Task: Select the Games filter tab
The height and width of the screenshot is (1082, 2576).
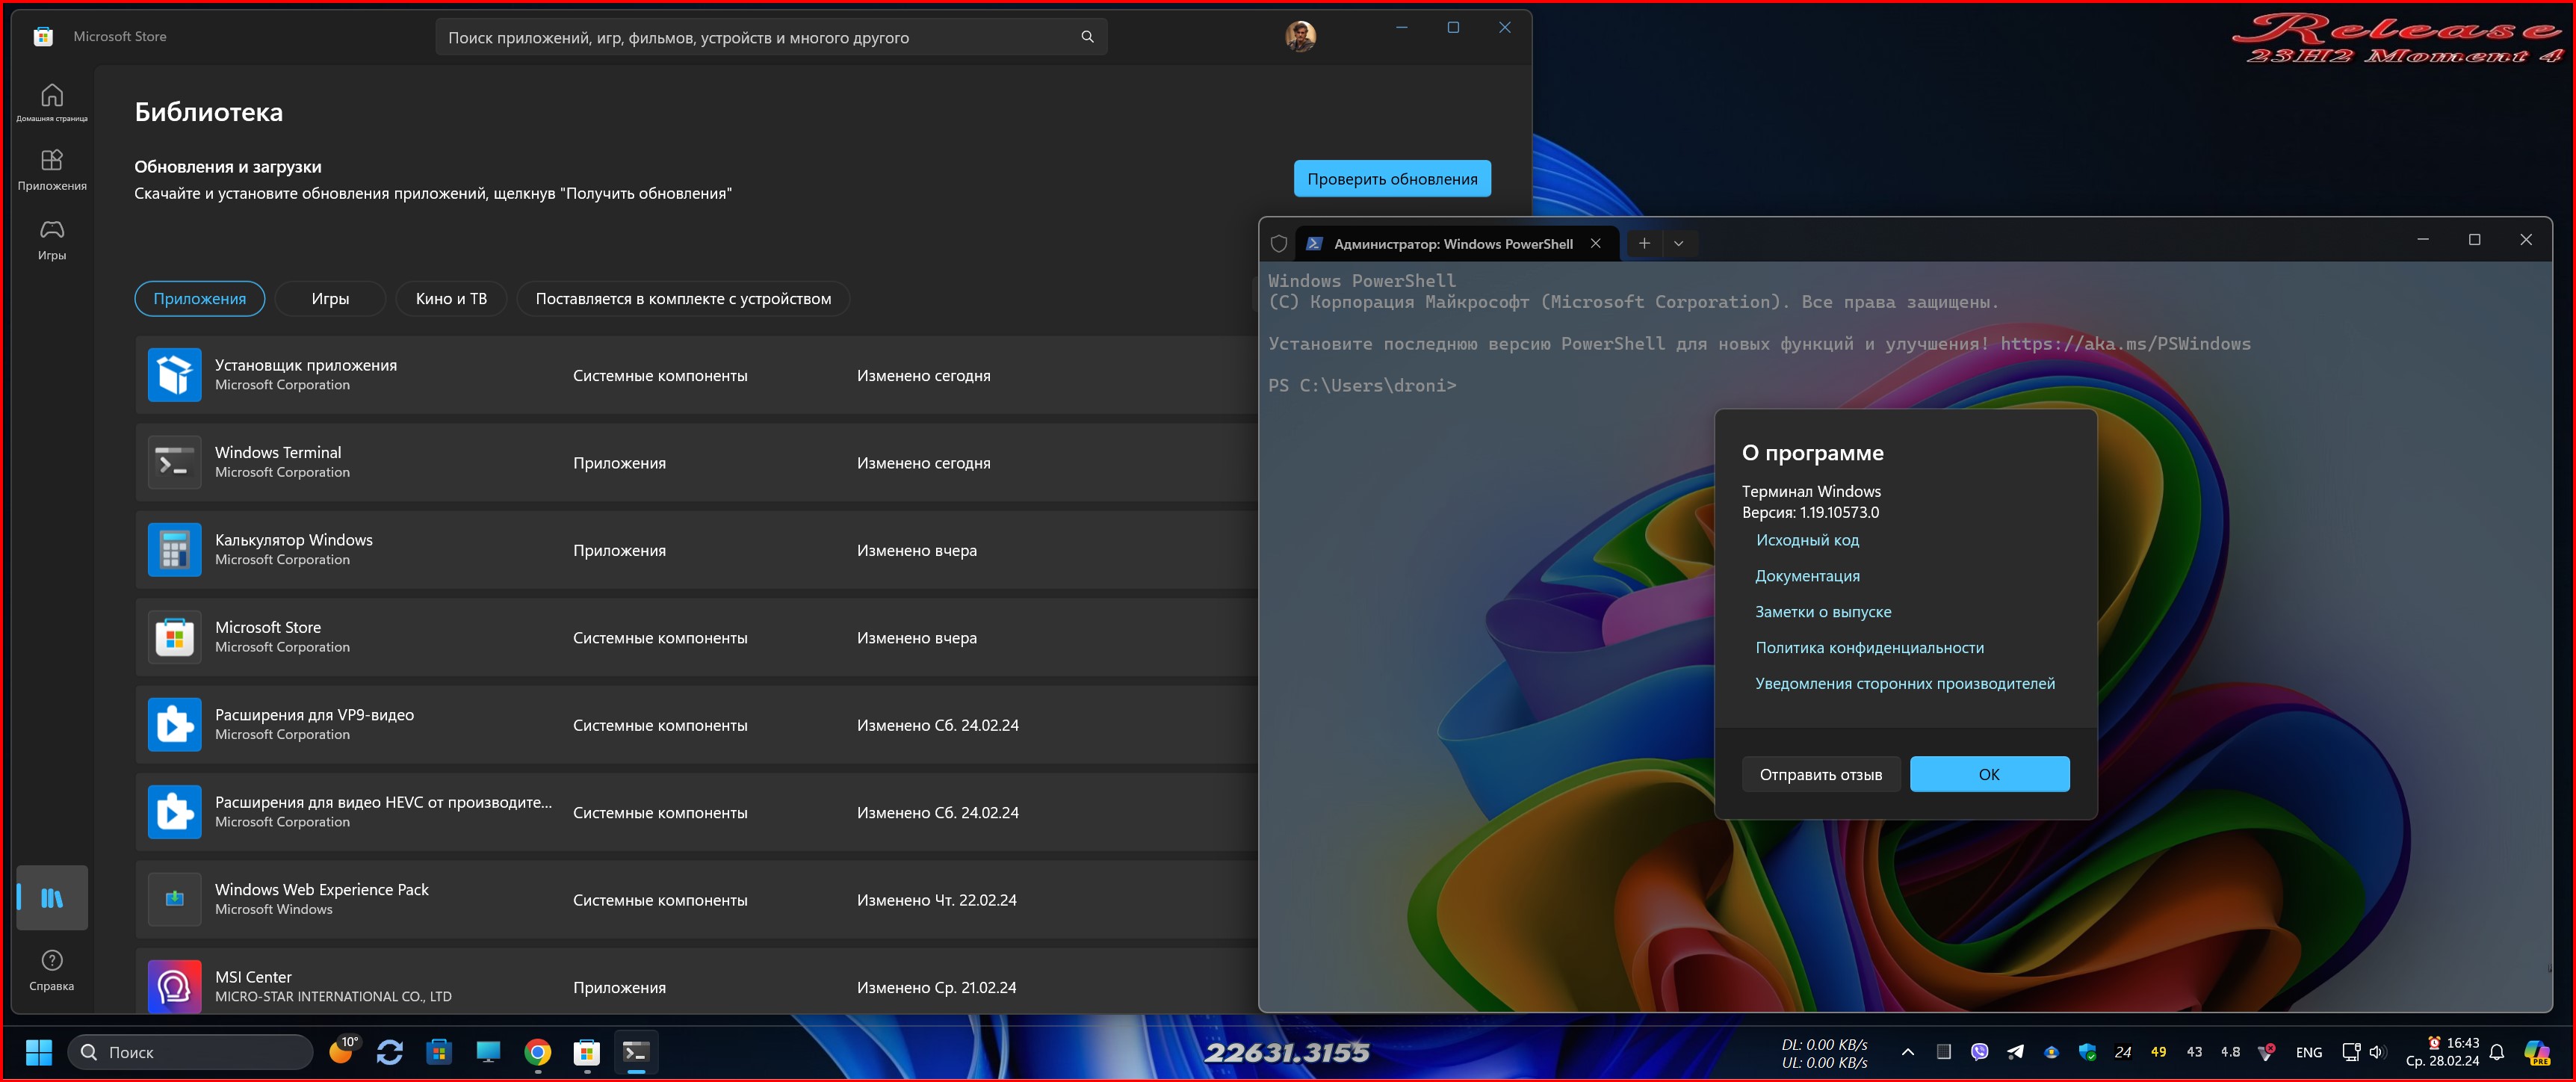Action: (330, 298)
